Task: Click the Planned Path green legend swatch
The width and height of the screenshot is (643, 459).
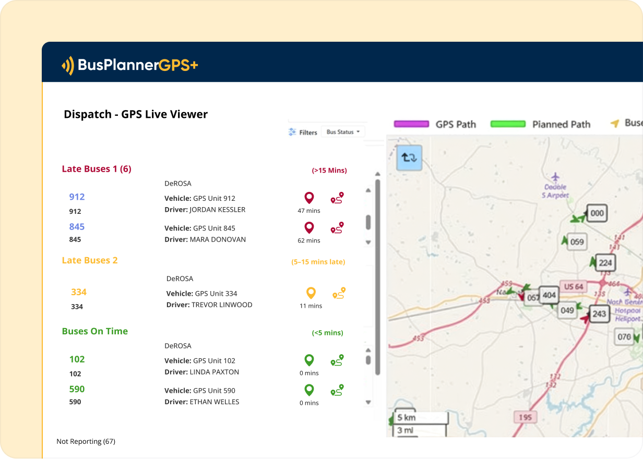Action: point(508,124)
